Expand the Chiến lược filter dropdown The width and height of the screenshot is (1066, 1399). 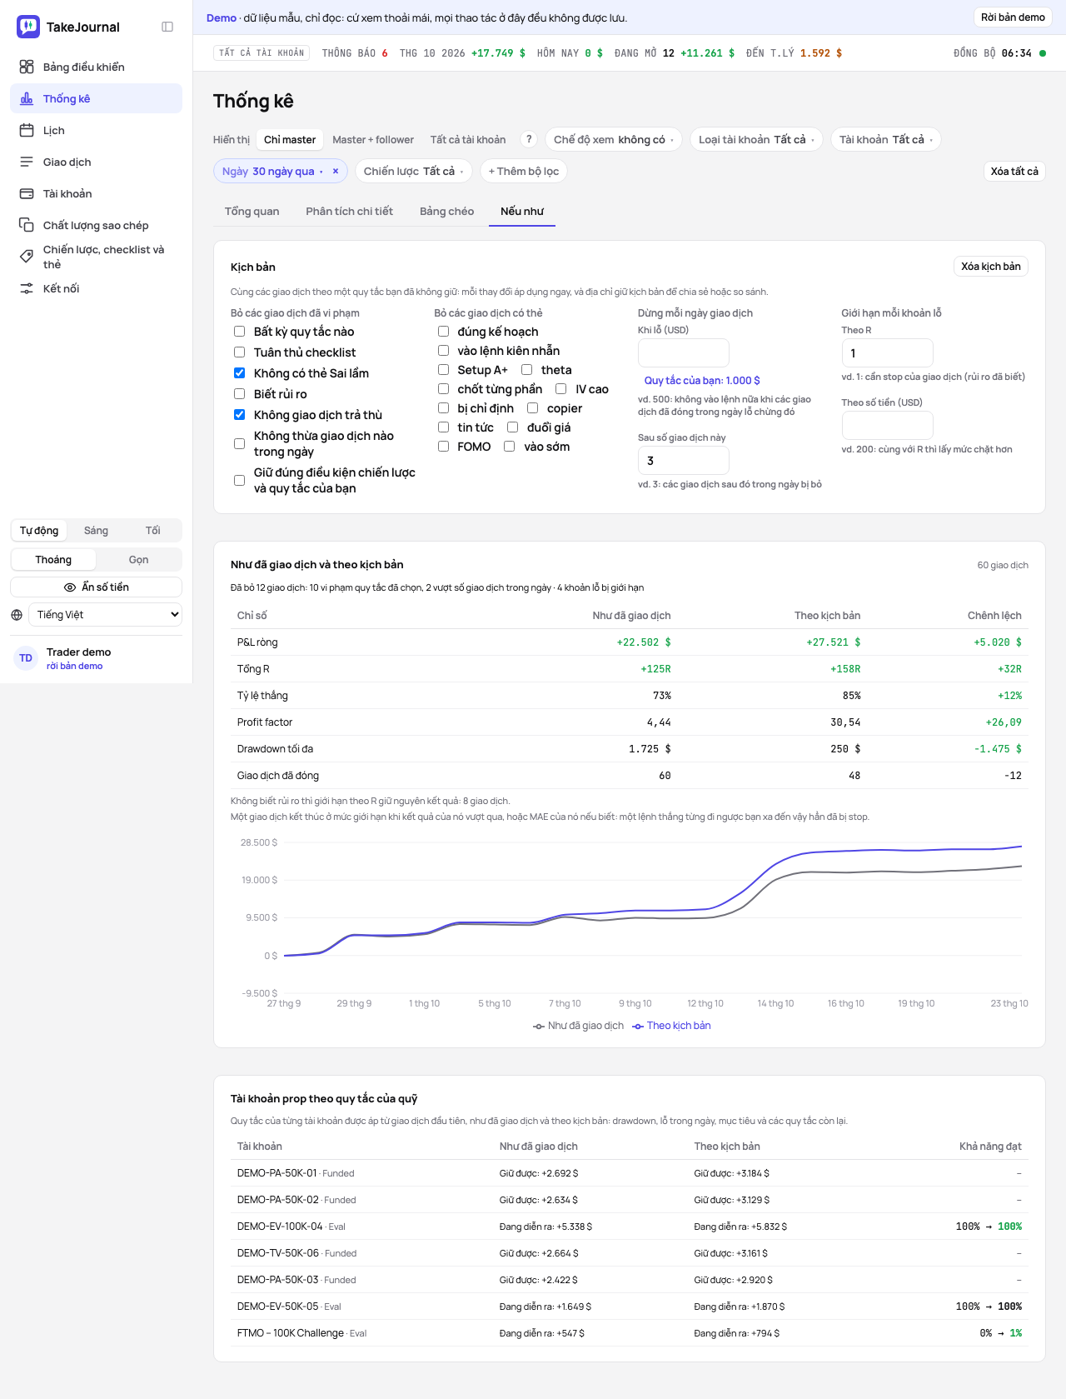(x=414, y=171)
